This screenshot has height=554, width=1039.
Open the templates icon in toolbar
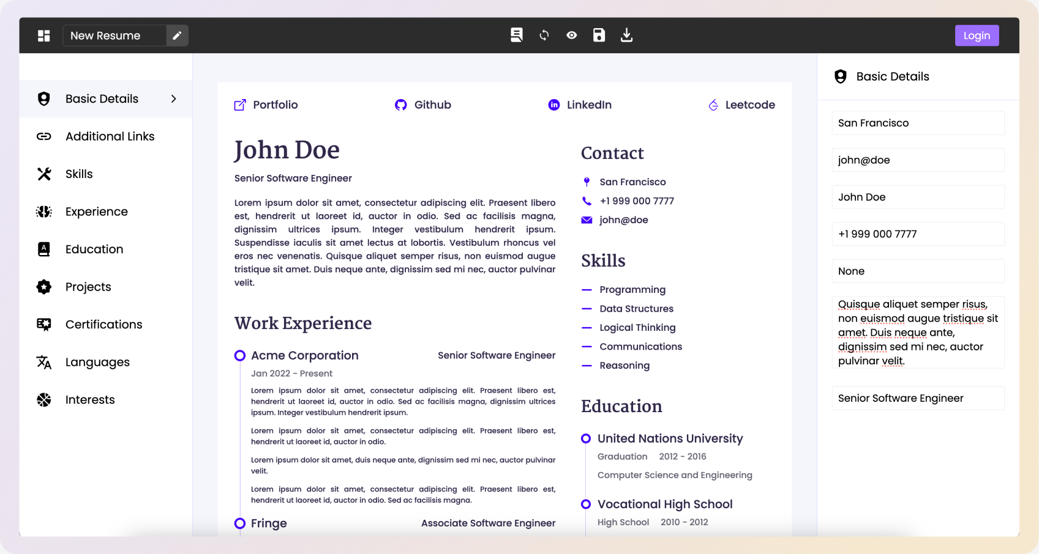(x=517, y=35)
